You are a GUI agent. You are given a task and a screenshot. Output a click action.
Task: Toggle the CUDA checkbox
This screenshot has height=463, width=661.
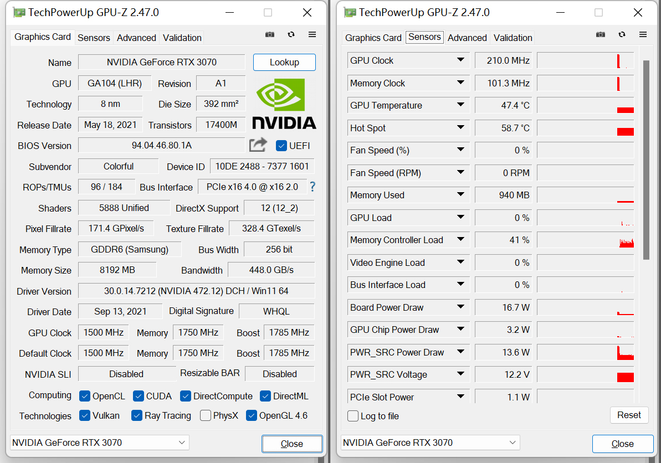[x=139, y=396]
